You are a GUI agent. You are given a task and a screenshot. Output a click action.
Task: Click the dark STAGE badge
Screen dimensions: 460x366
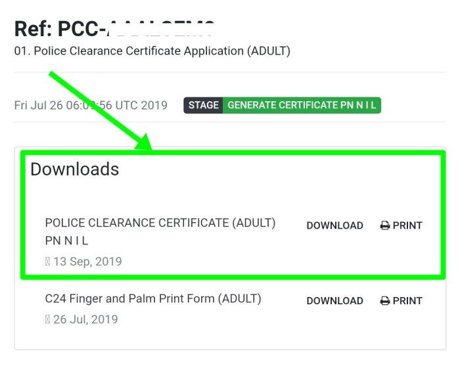pos(203,105)
